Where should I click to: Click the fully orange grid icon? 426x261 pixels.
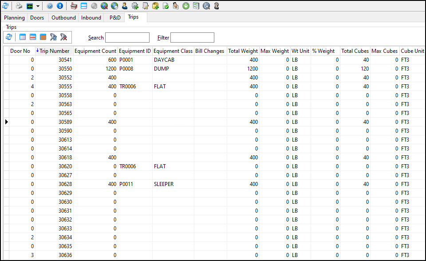[43, 37]
